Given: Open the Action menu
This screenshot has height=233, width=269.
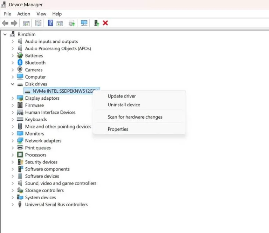Looking at the screenshot, I should coord(23,14).
